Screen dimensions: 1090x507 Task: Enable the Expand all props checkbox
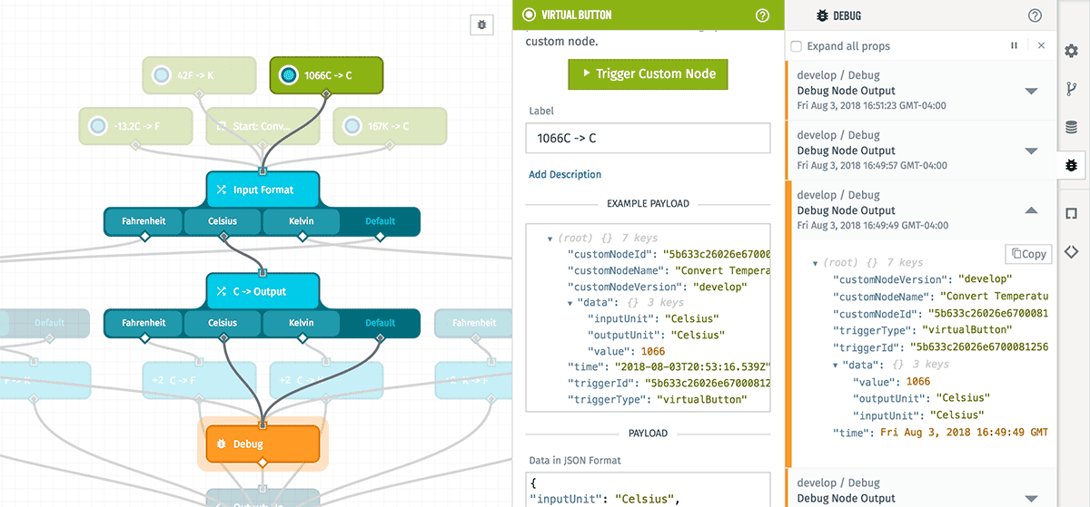click(796, 46)
